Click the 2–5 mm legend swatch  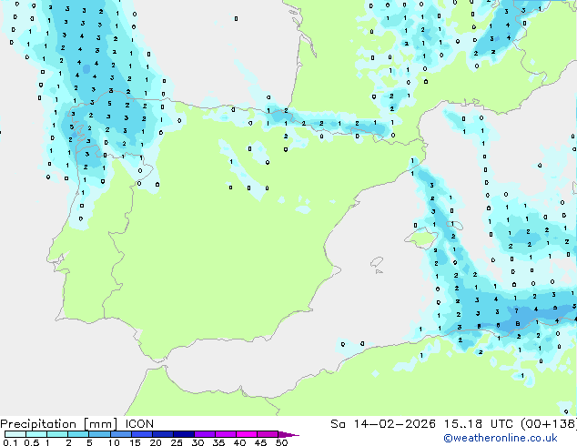(78, 434)
